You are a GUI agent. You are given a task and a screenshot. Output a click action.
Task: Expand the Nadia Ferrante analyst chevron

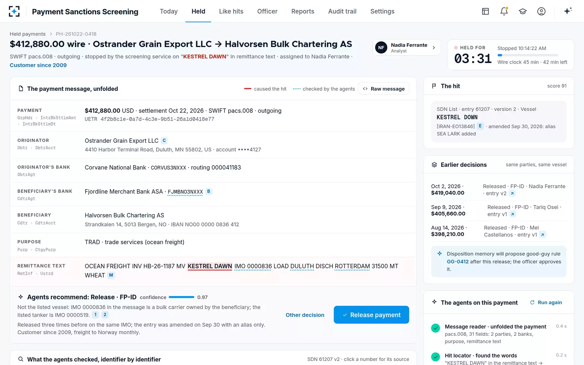tap(434, 48)
